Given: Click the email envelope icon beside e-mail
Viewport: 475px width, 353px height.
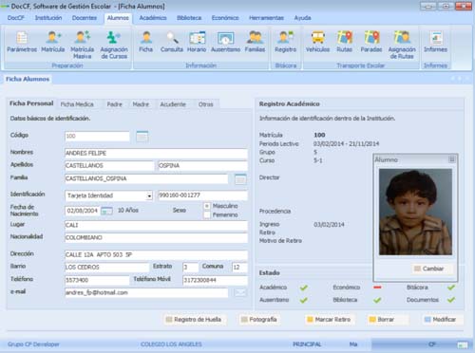Looking at the screenshot, I should point(240,292).
